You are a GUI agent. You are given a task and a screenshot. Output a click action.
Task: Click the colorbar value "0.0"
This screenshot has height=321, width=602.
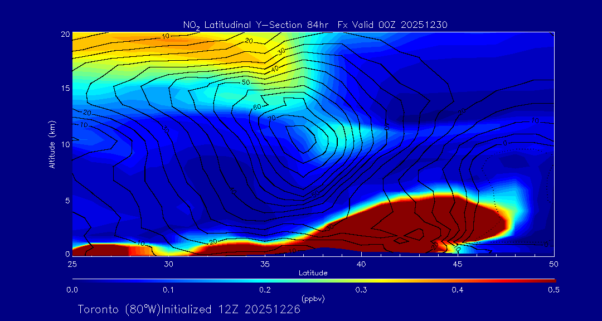coord(72,290)
